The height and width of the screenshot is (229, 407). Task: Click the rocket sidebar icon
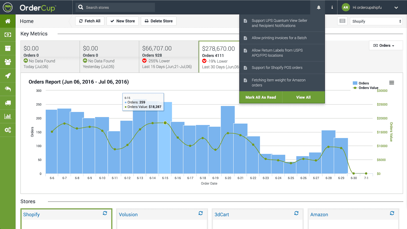click(8, 76)
